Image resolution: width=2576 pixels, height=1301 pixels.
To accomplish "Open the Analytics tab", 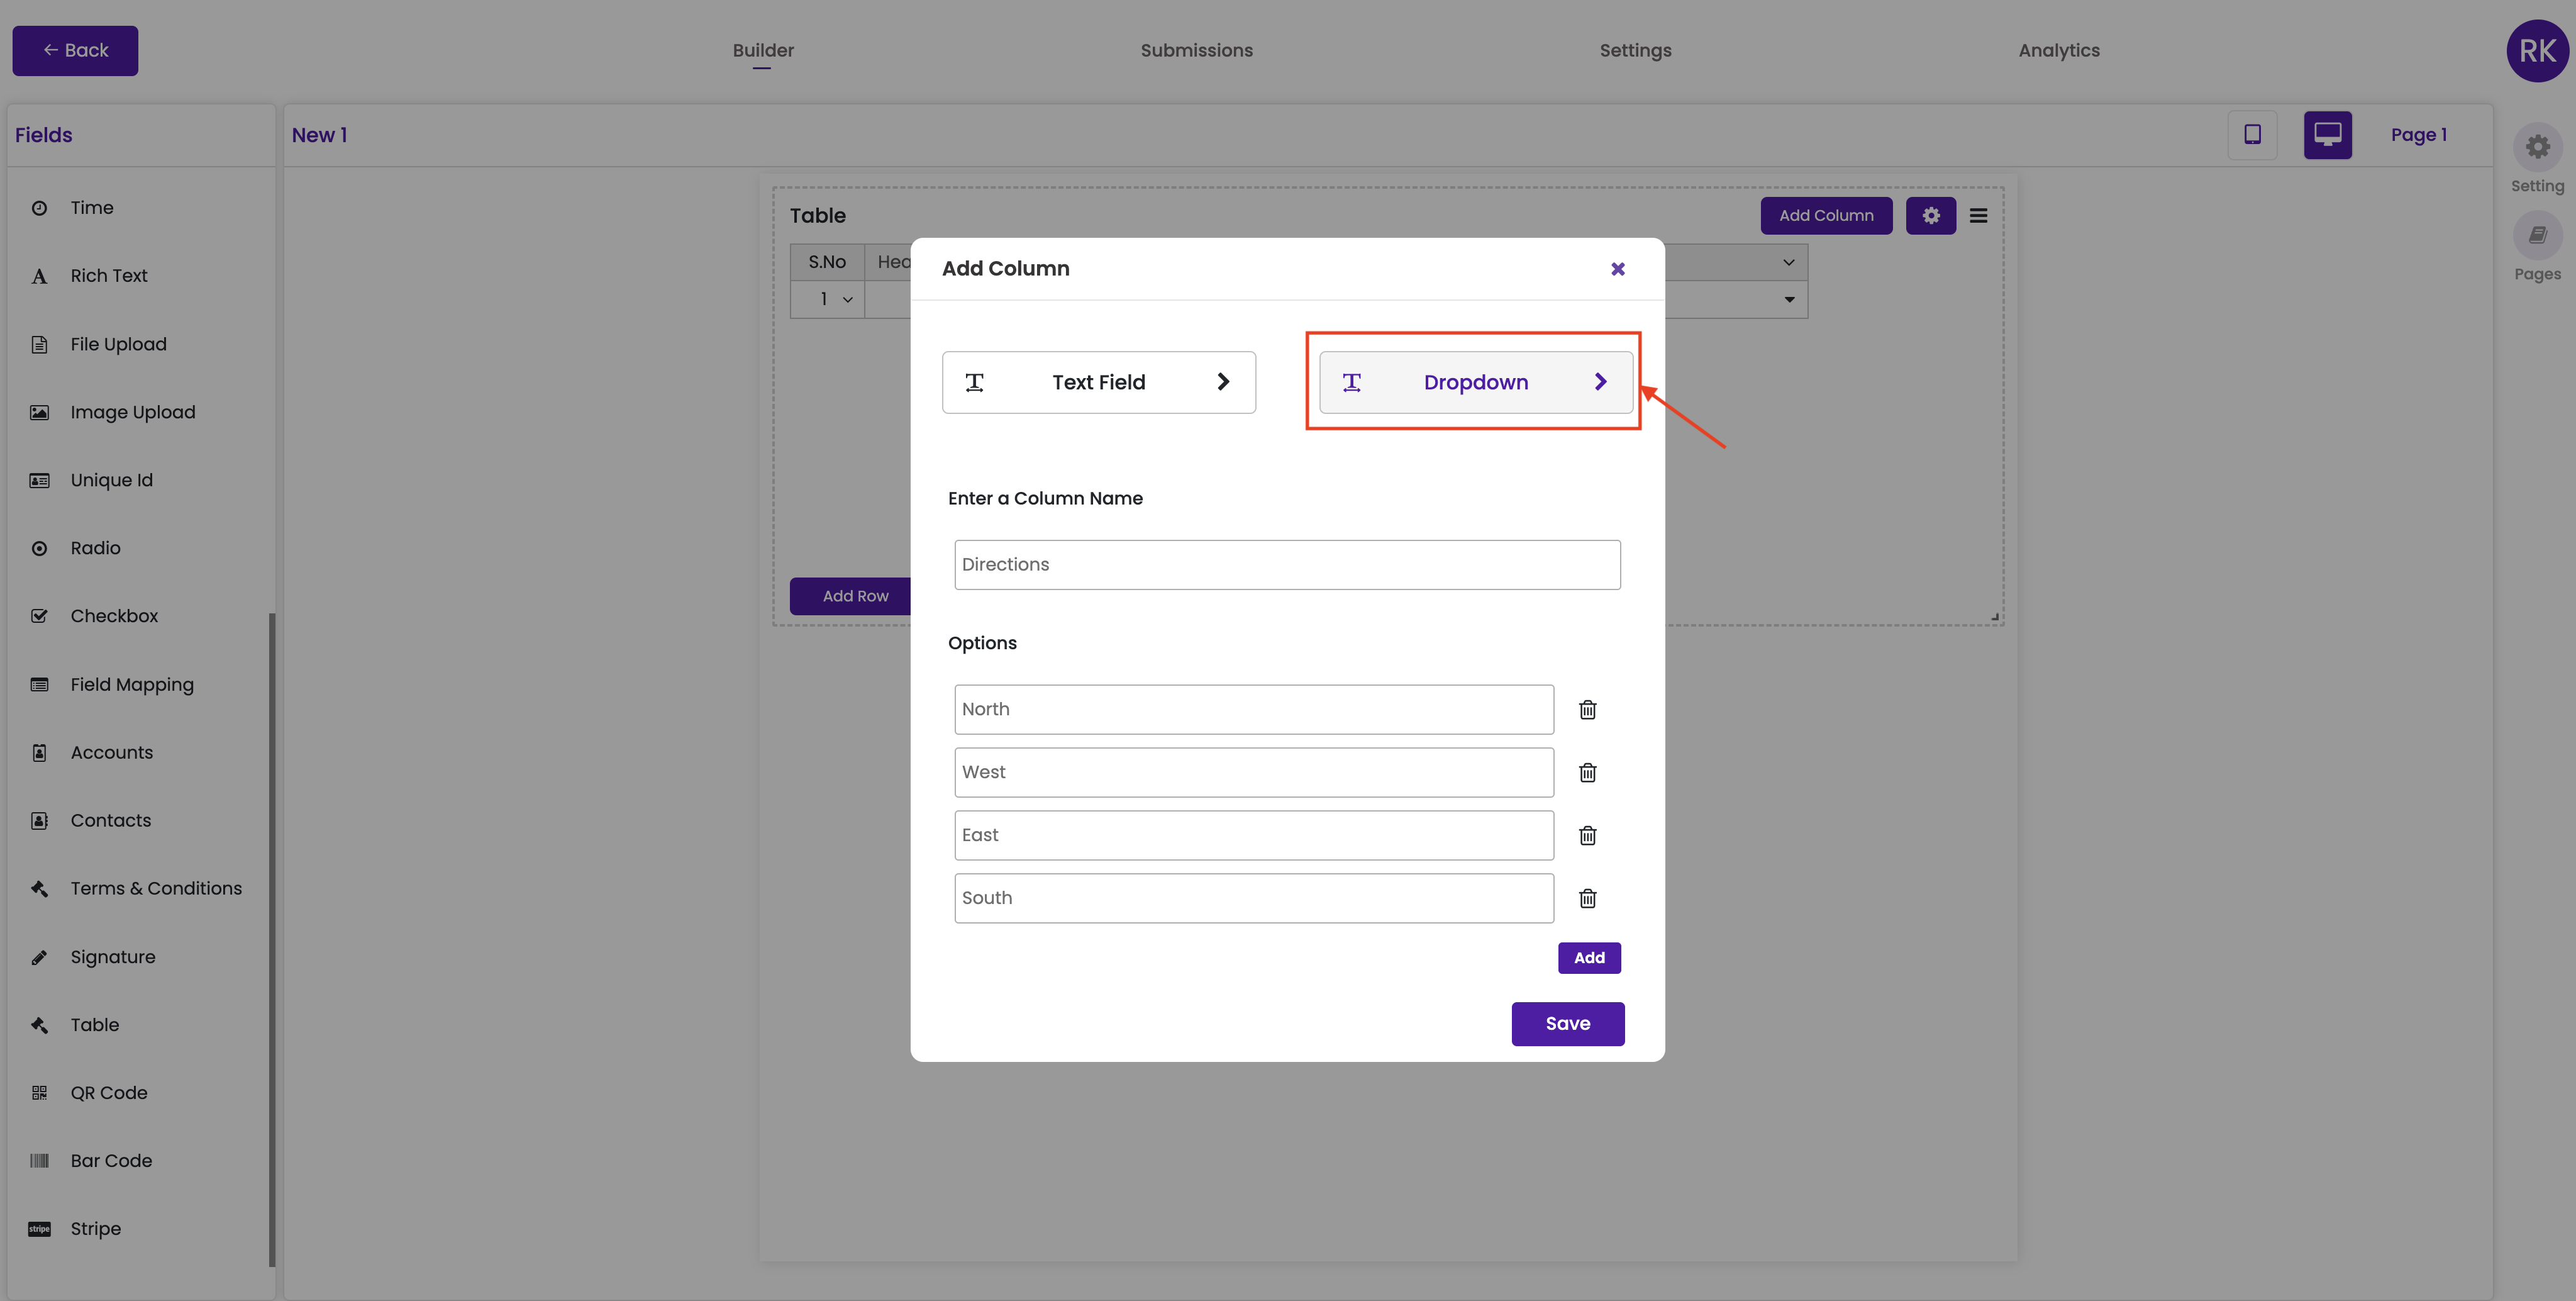I will (2058, 51).
